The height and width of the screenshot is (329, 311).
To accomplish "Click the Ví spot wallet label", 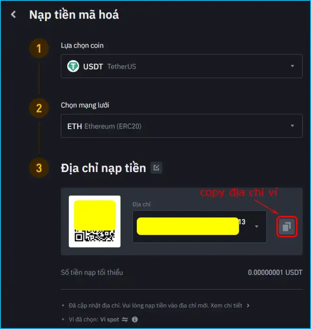I will point(109,319).
